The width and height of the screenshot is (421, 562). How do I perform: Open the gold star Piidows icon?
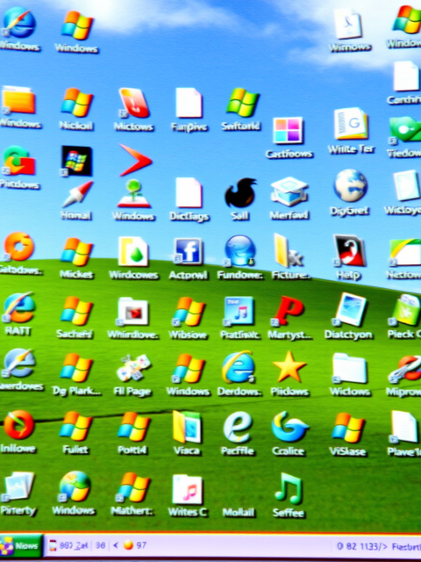[x=289, y=367]
